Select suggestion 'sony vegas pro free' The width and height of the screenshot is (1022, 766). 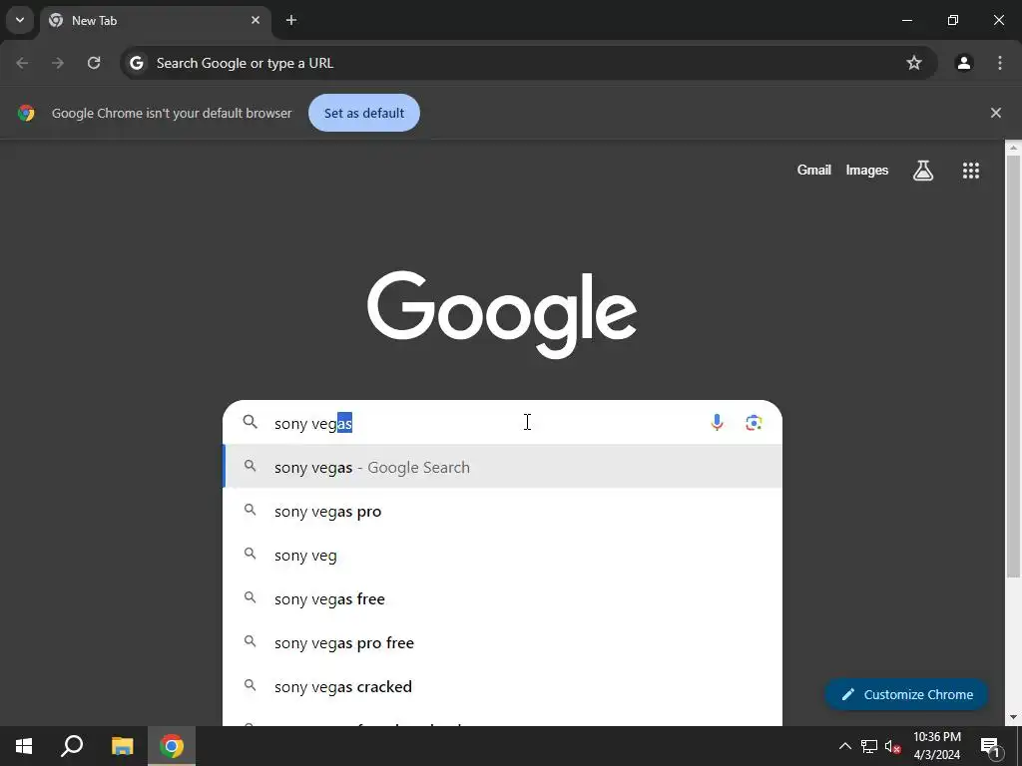503,642
